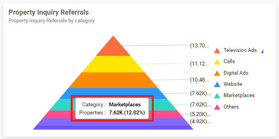Click the Television Ads legend triangle icon
Screen dimensions: 279x139
point(217,50)
